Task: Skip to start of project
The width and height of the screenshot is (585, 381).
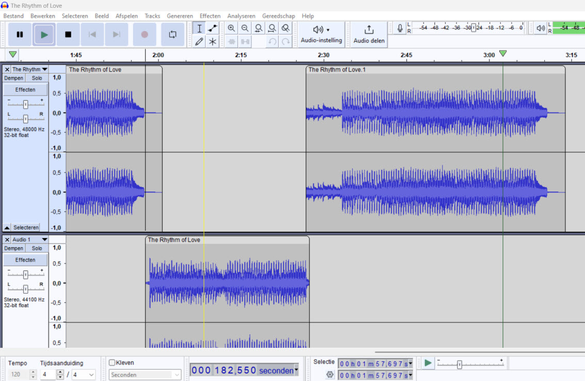Action: coord(92,35)
